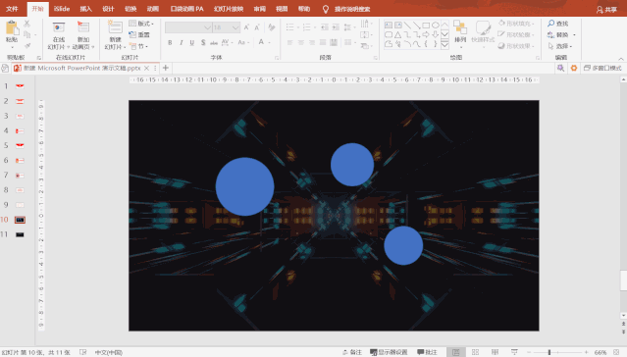Collapse the ribbon with the chevron
627x357 pixels.
click(x=620, y=59)
